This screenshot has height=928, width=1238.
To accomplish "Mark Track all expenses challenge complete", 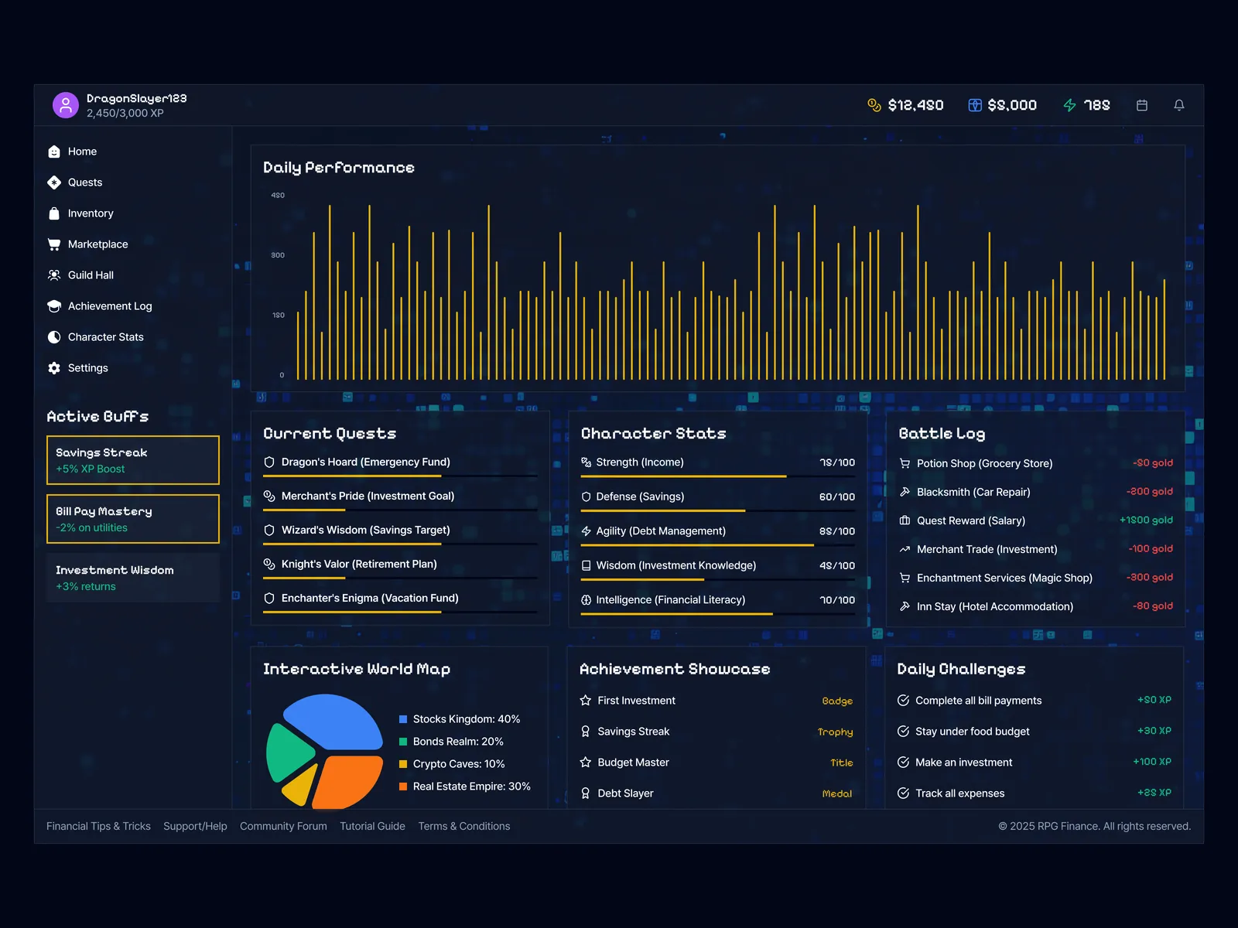I will 903,793.
